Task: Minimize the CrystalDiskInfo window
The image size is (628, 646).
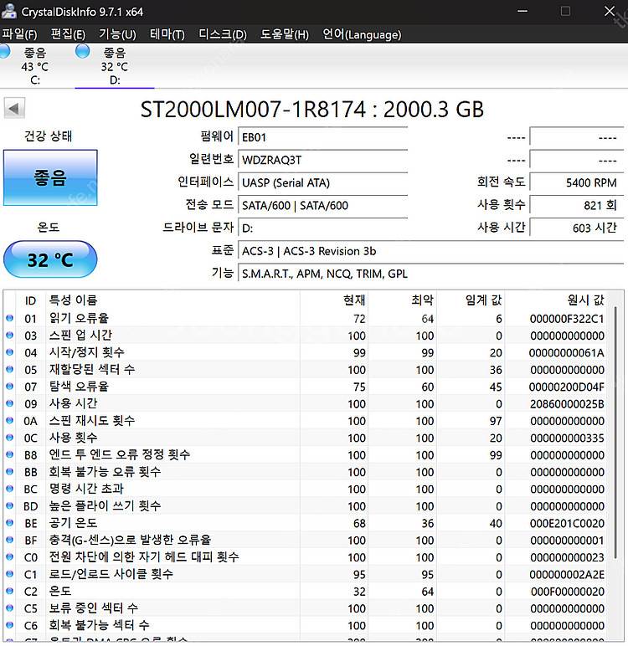Action: point(522,11)
